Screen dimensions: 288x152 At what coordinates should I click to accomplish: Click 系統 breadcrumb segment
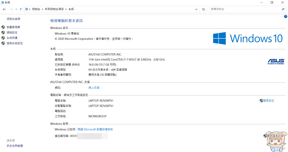pyautogui.click(x=71, y=9)
